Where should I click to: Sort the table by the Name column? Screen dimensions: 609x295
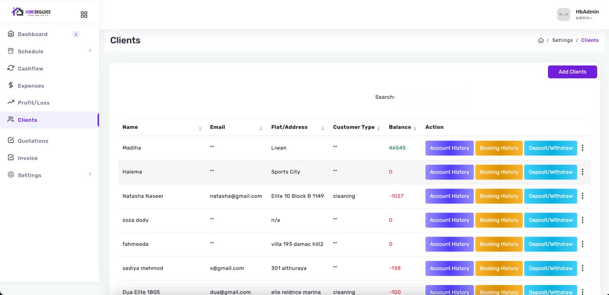(x=200, y=128)
